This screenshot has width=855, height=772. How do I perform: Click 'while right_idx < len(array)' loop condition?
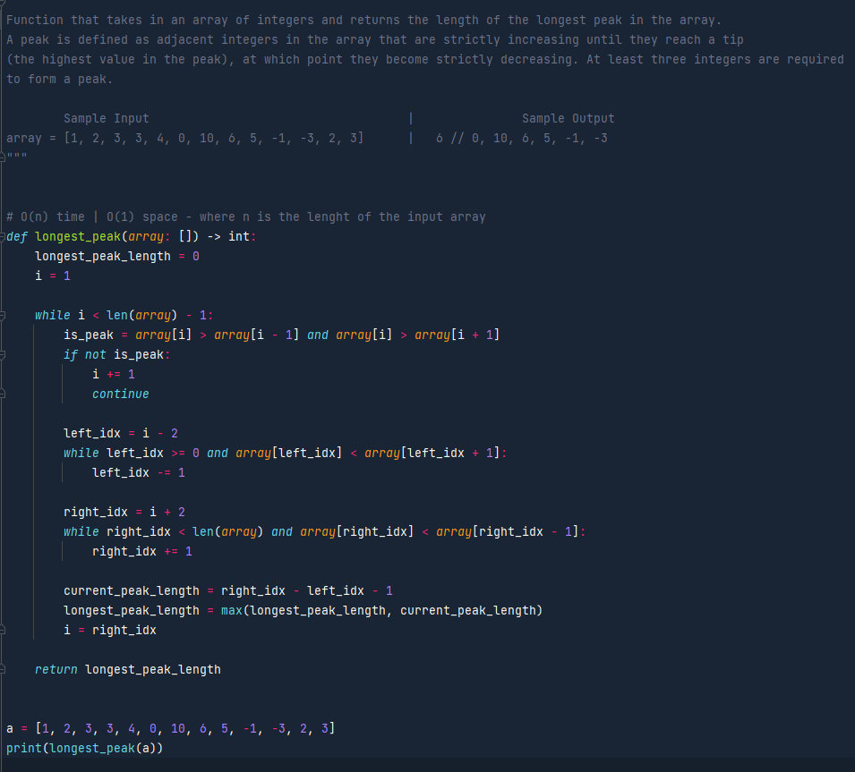pyautogui.click(x=324, y=531)
